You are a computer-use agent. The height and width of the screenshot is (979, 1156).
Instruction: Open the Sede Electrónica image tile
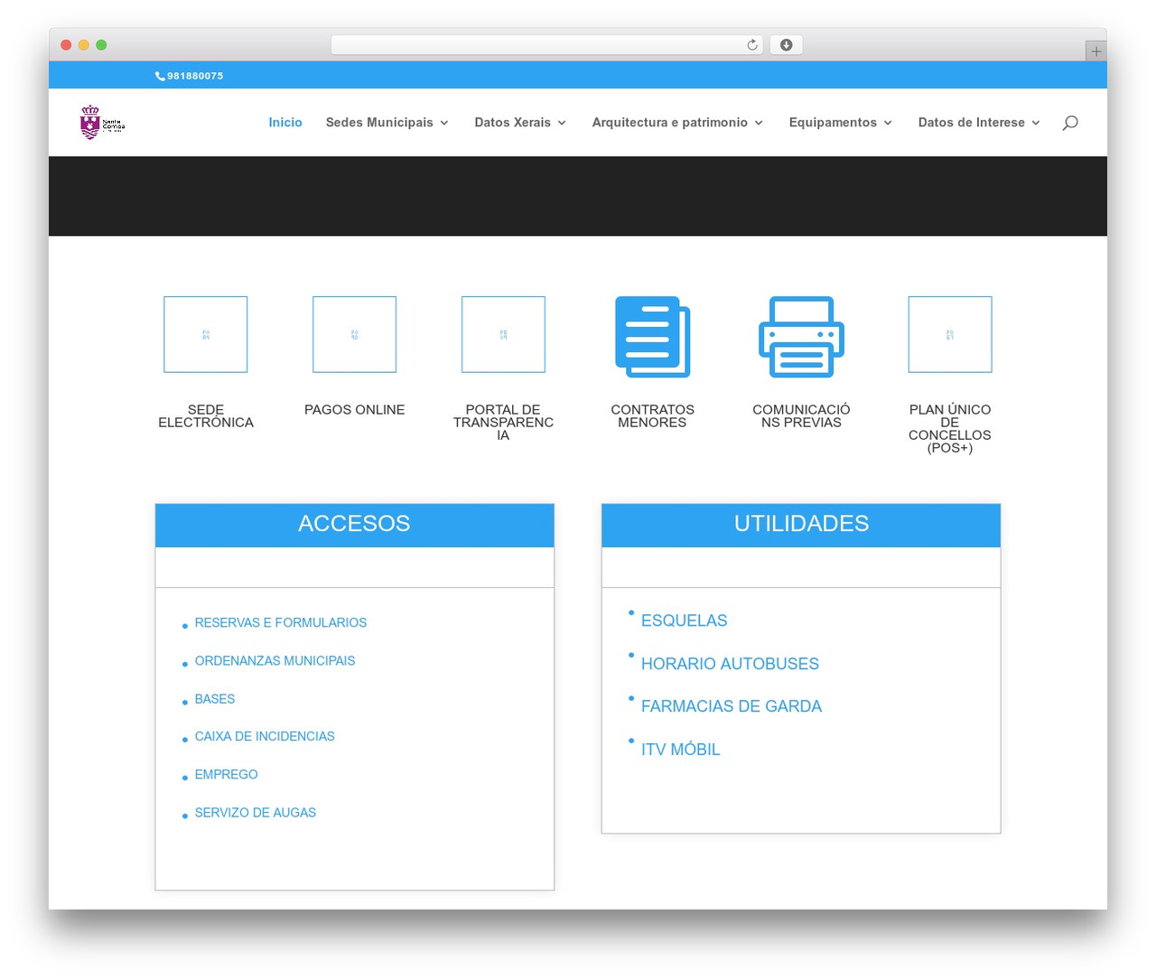coord(206,334)
